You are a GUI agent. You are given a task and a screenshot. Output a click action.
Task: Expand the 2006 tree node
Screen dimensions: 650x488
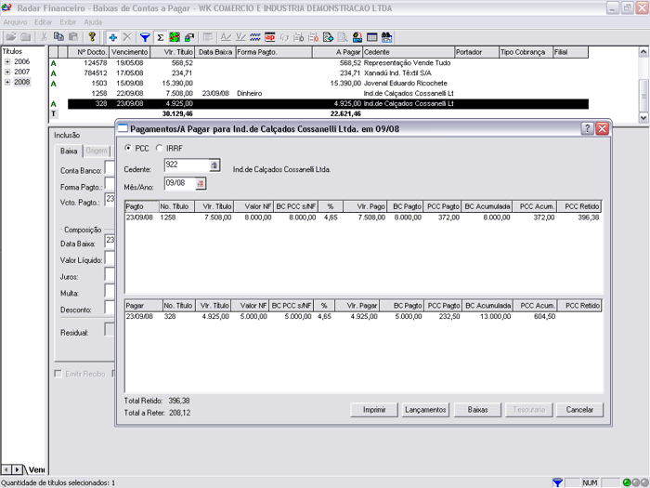(7, 61)
